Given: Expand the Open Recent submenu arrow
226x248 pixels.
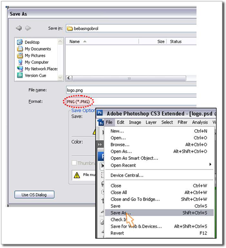Looking at the screenshot, I should (x=210, y=164).
